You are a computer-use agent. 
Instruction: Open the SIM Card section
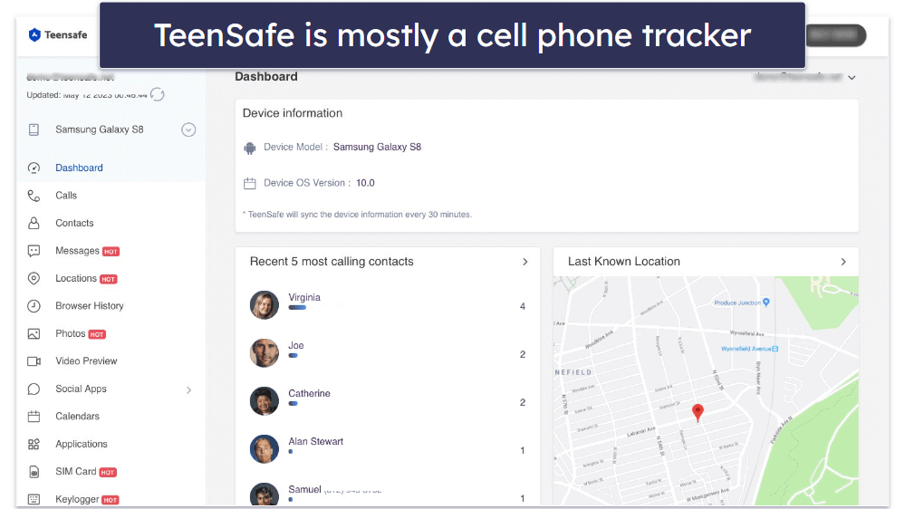pyautogui.click(x=75, y=472)
